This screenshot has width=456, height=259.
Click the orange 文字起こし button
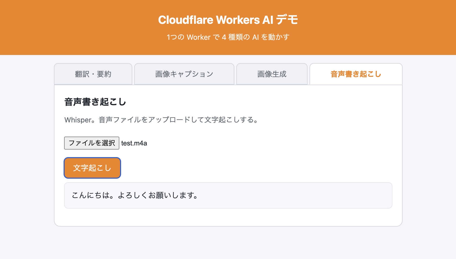(92, 168)
